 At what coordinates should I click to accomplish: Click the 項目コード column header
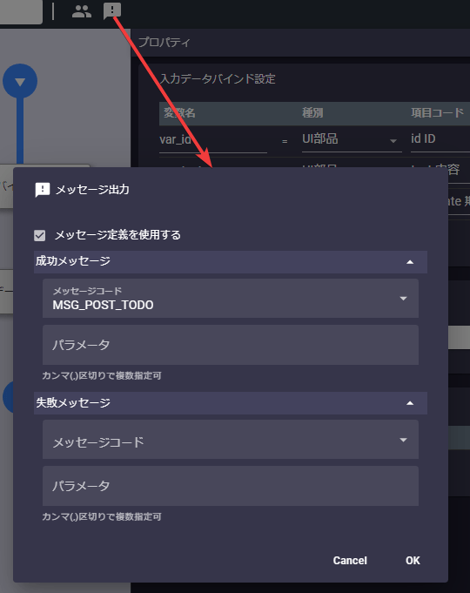coord(437,112)
